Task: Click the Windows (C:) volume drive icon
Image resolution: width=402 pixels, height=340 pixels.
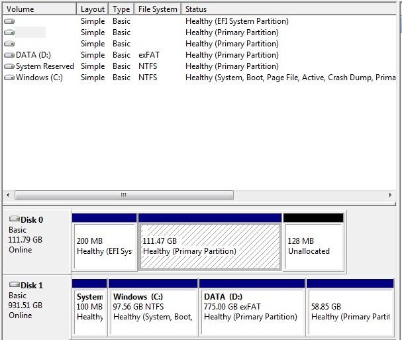Action: pos(9,78)
